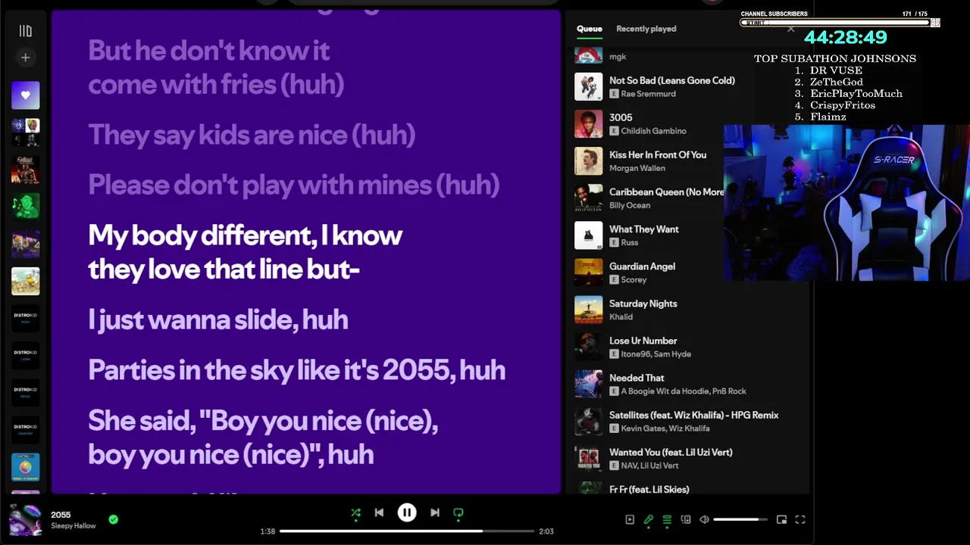Skip to next track
This screenshot has width=970, height=545.
click(435, 512)
